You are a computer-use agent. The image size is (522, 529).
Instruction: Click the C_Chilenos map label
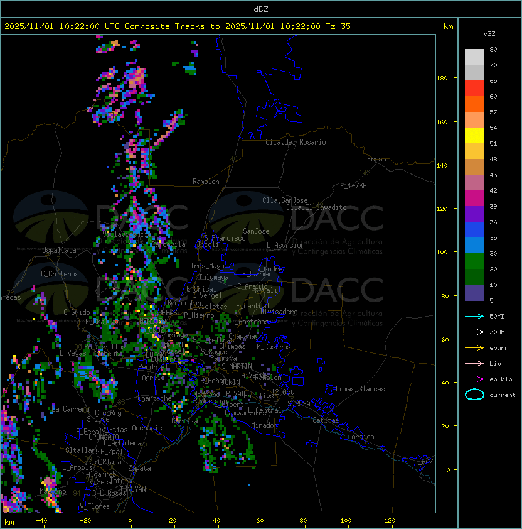point(60,274)
